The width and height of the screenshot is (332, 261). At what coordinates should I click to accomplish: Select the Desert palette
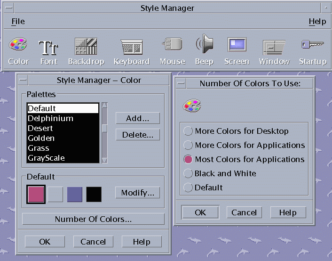click(63, 128)
